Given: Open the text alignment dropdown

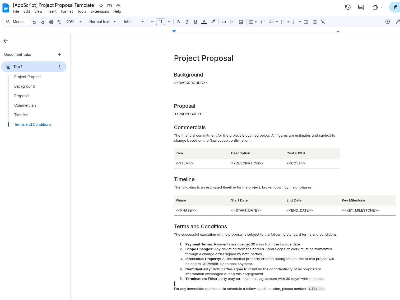Looking at the screenshot, I should point(253,22).
